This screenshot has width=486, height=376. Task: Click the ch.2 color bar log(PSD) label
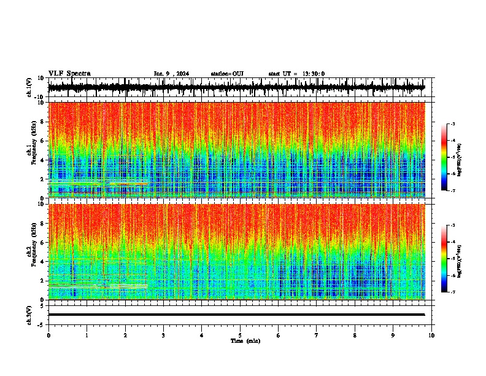pos(460,262)
